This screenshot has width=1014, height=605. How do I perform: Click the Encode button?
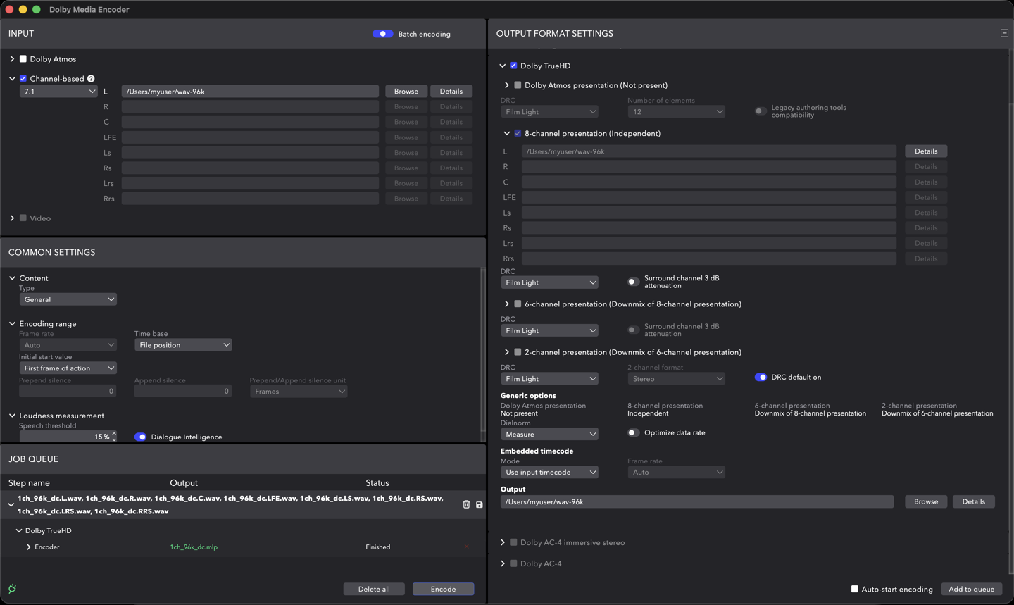[x=443, y=589]
